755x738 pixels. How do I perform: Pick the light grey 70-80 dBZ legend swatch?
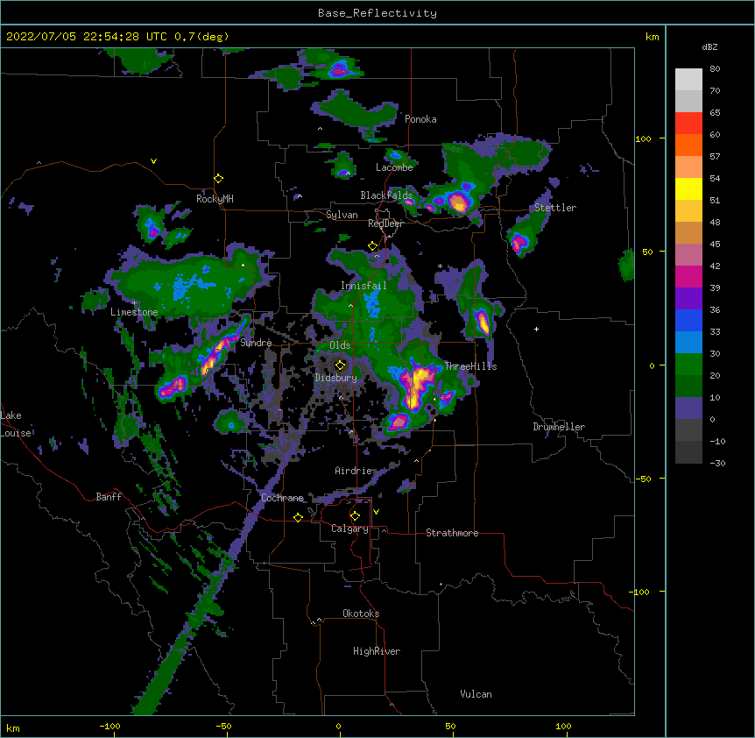pyautogui.click(x=688, y=80)
